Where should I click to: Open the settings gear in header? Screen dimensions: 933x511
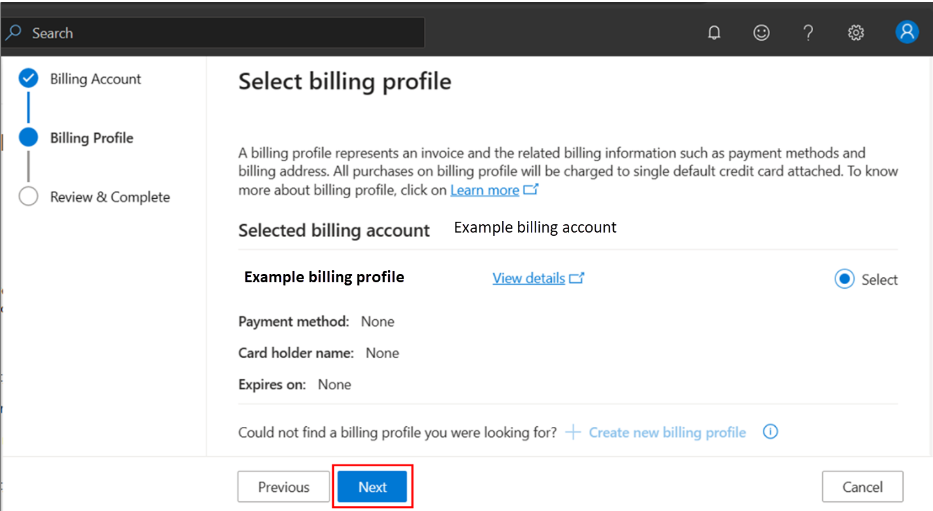pyautogui.click(x=855, y=32)
